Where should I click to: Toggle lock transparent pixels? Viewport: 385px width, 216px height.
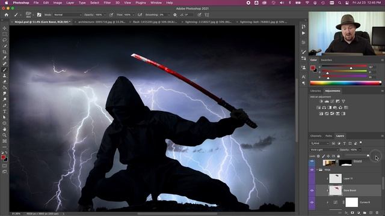point(318,156)
